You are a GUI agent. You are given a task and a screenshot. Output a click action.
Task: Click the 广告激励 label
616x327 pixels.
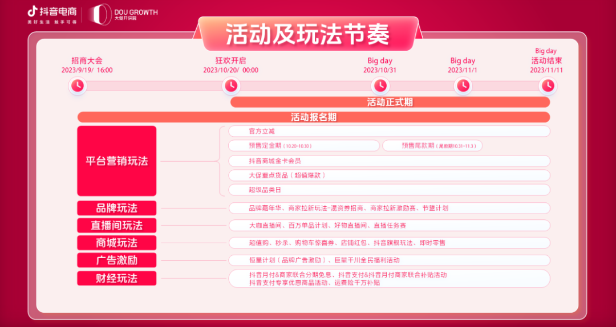point(117,260)
